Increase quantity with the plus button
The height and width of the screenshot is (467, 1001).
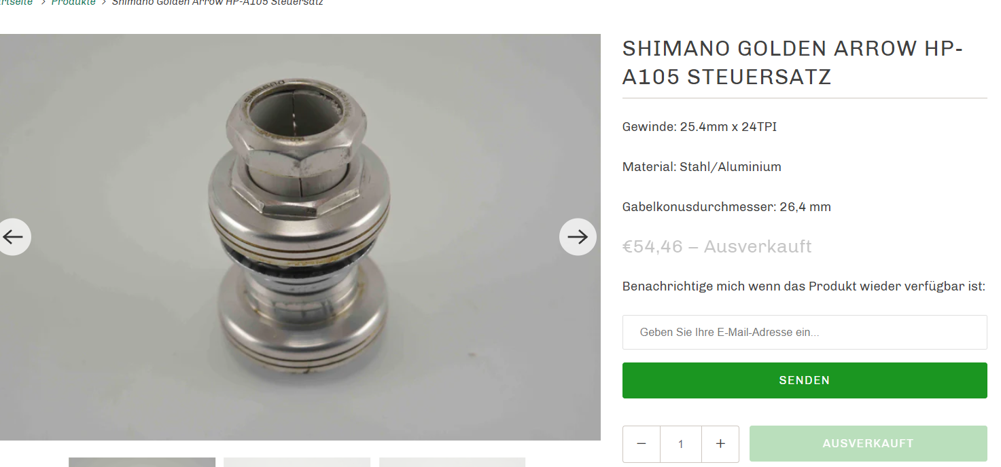click(720, 444)
